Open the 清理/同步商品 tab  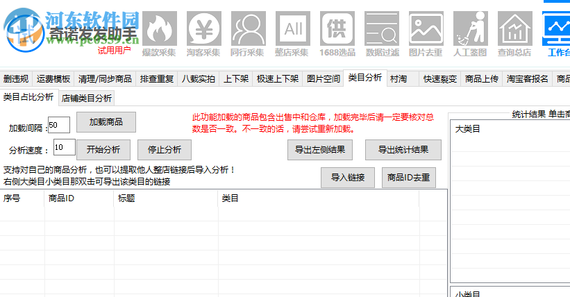point(105,79)
